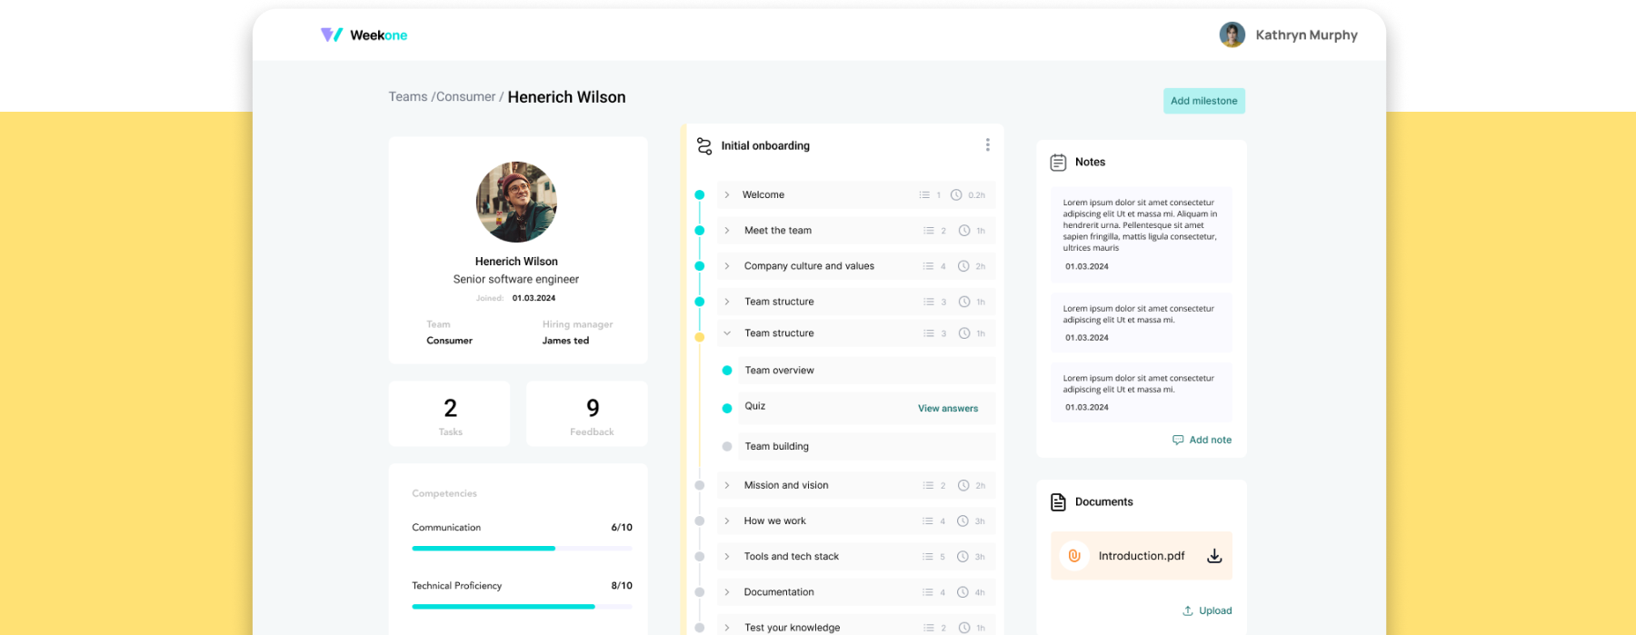The height and width of the screenshot is (635, 1636).
Task: Expand the Meet the team milestone
Action: pos(727,231)
